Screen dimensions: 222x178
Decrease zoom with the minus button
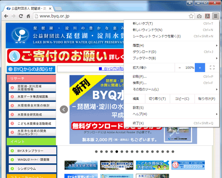[x=179, y=68]
